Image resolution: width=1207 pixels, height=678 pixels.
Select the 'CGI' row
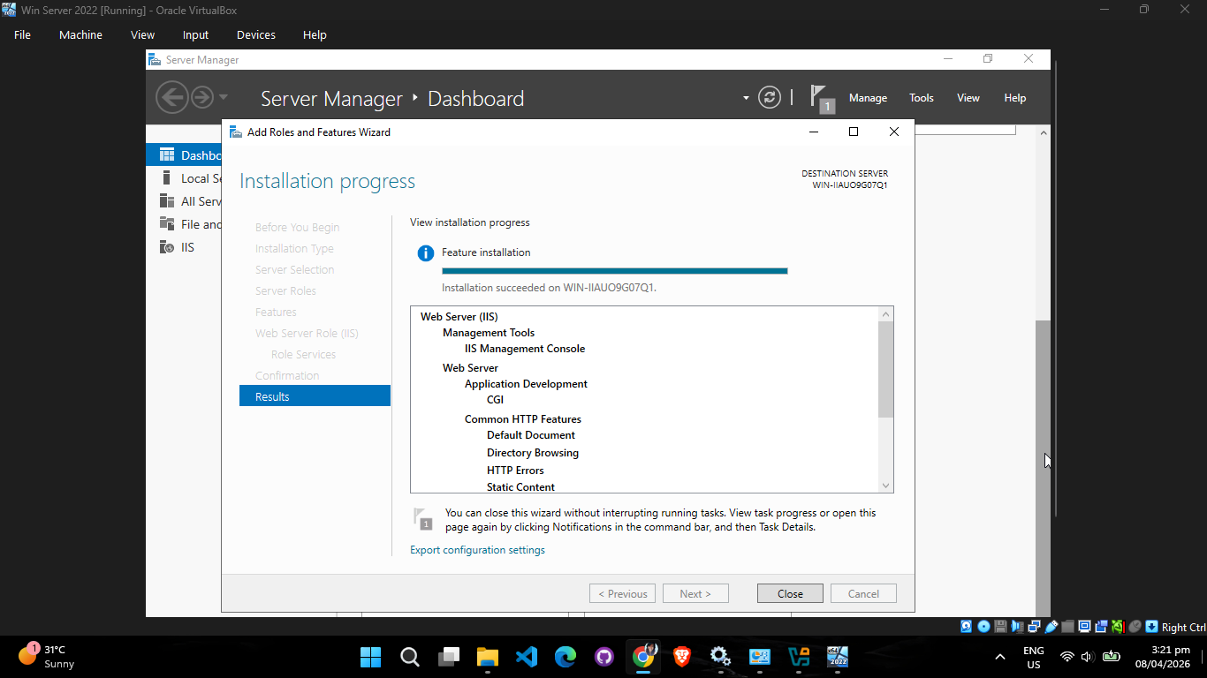coord(495,400)
